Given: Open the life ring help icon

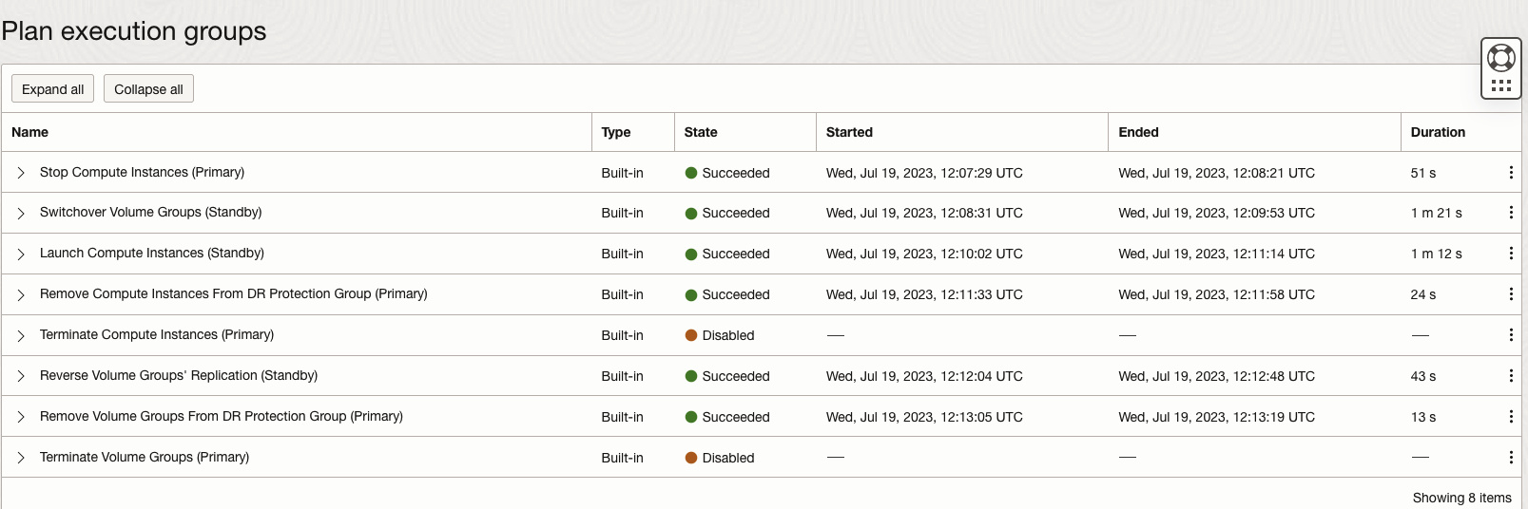Looking at the screenshot, I should (1500, 58).
